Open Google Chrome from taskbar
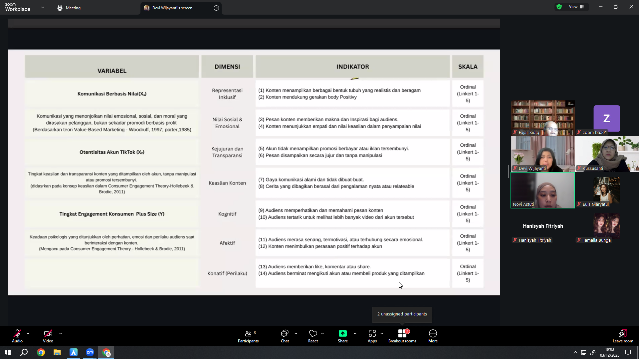Screen dimensions: 639x359 41,352
